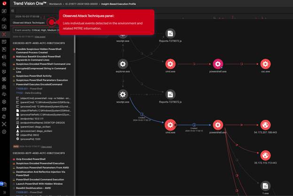This screenshot has width=293, height=196.
Task: Open the cloud sidebar icon
Action: (4, 94)
